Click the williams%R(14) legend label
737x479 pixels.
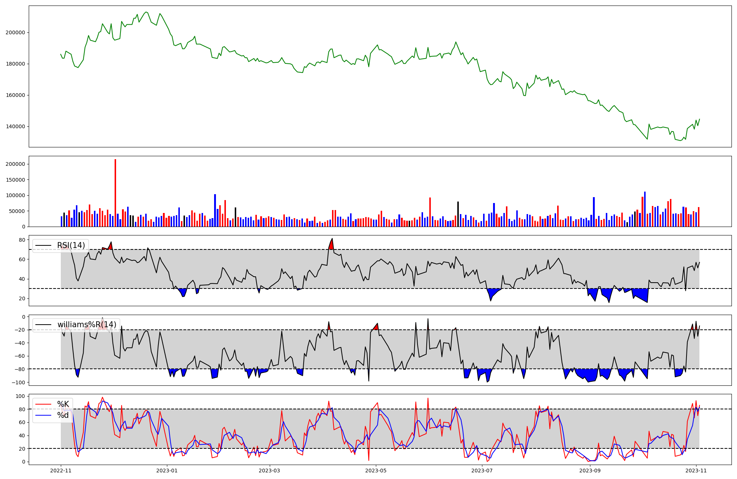click(x=87, y=325)
